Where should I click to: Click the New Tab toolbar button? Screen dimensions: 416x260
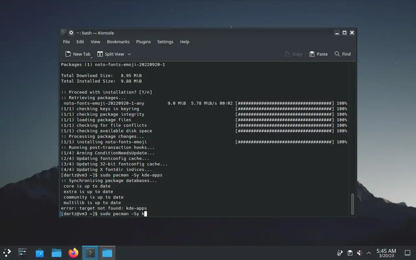click(78, 54)
